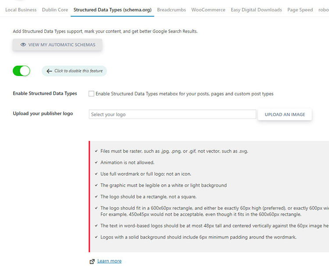The height and width of the screenshot is (266, 329).
Task: Click the checkmark bullet beside 'Animation is not allowed'
Action: [x=96, y=163]
